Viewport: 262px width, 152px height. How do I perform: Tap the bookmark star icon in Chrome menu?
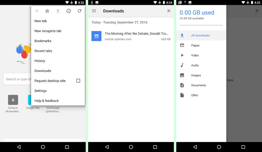point(47,11)
